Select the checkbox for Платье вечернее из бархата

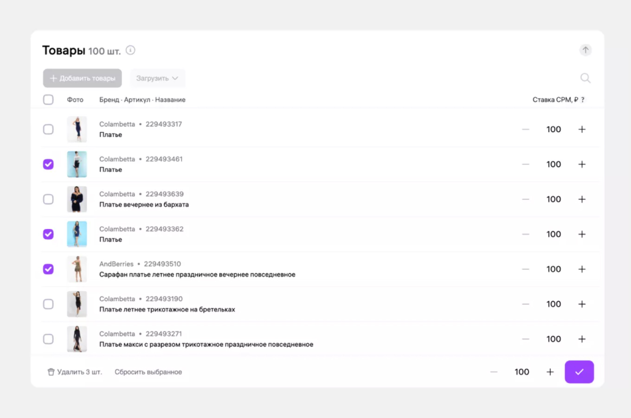pos(48,199)
